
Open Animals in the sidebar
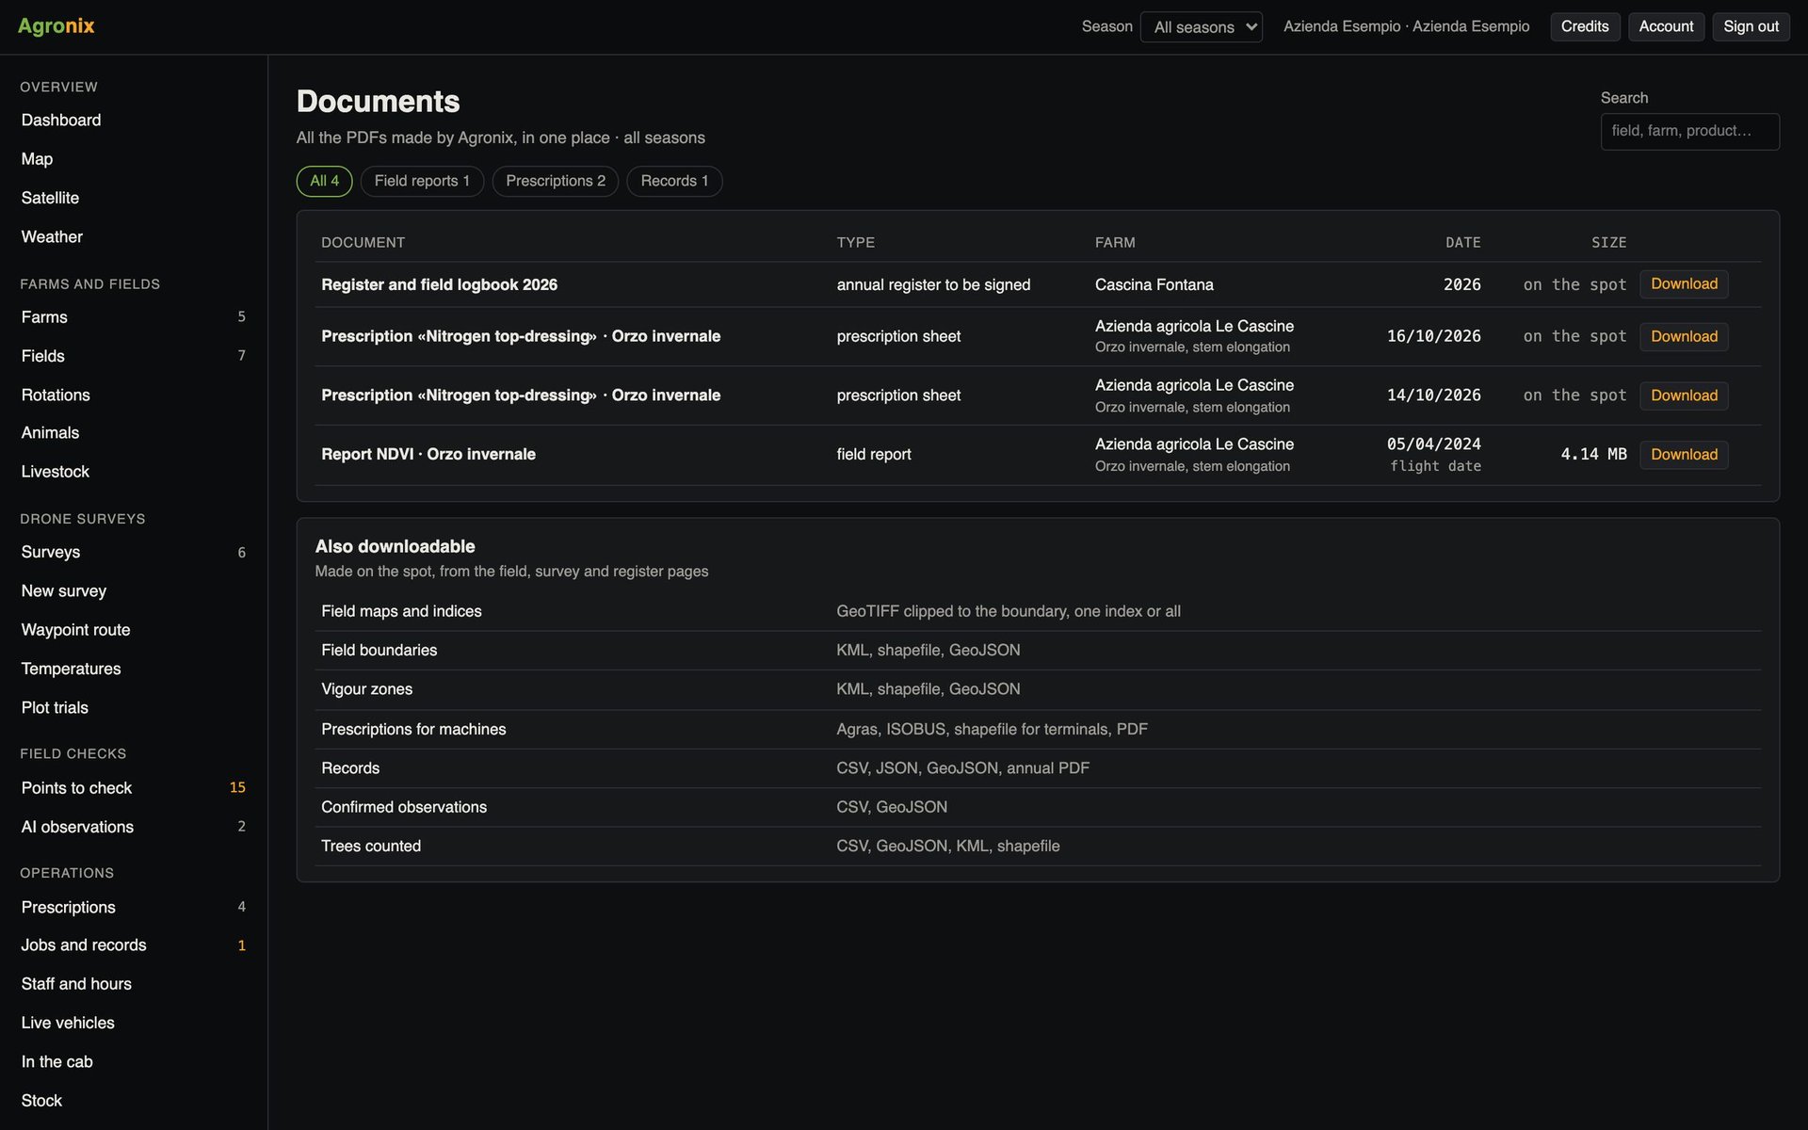point(134,433)
